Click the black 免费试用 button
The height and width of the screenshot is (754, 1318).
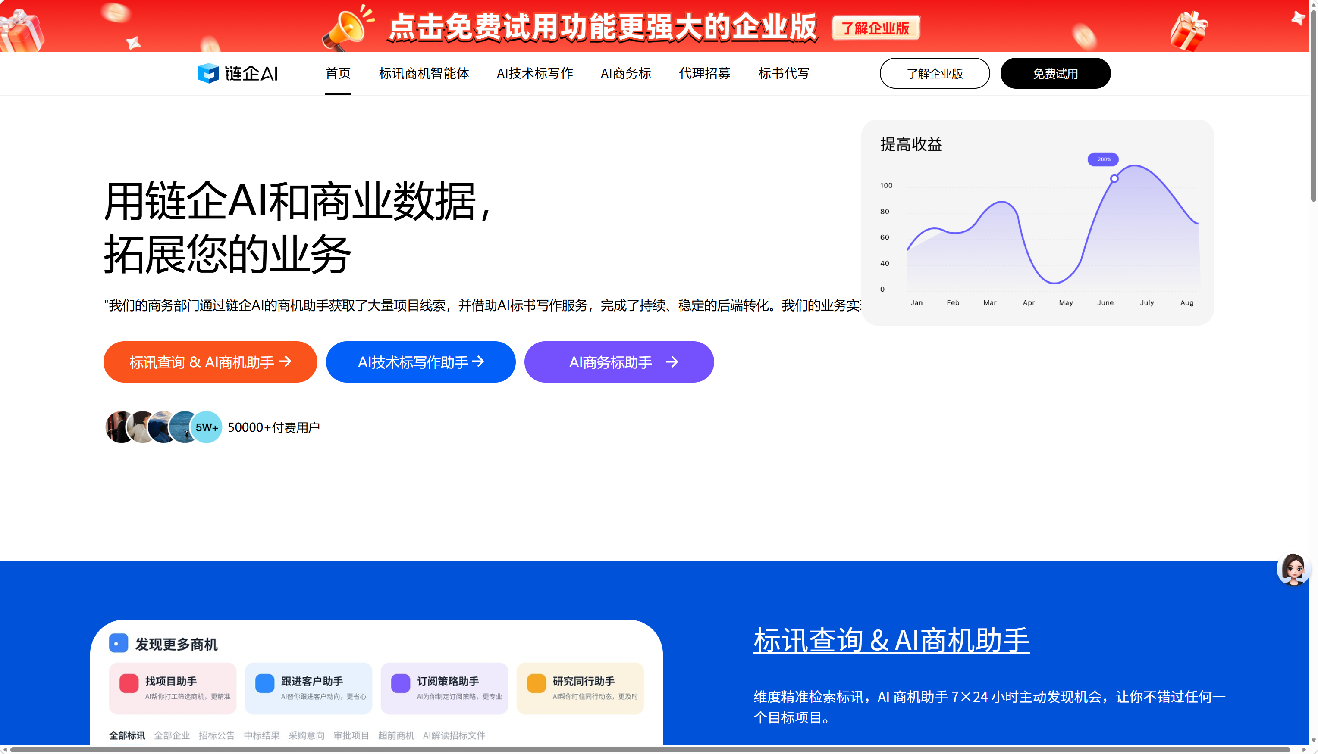(x=1055, y=73)
